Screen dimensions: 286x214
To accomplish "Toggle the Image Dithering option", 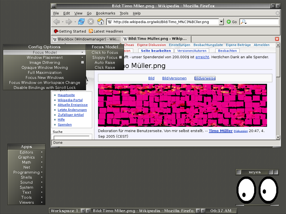I will click(x=45, y=62).
